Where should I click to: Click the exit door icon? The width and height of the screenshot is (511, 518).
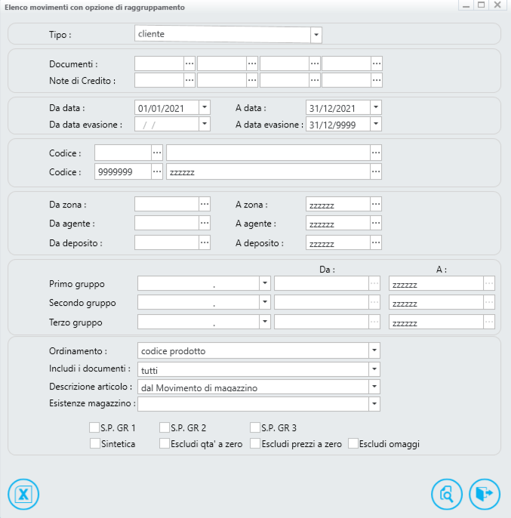pyautogui.click(x=484, y=495)
